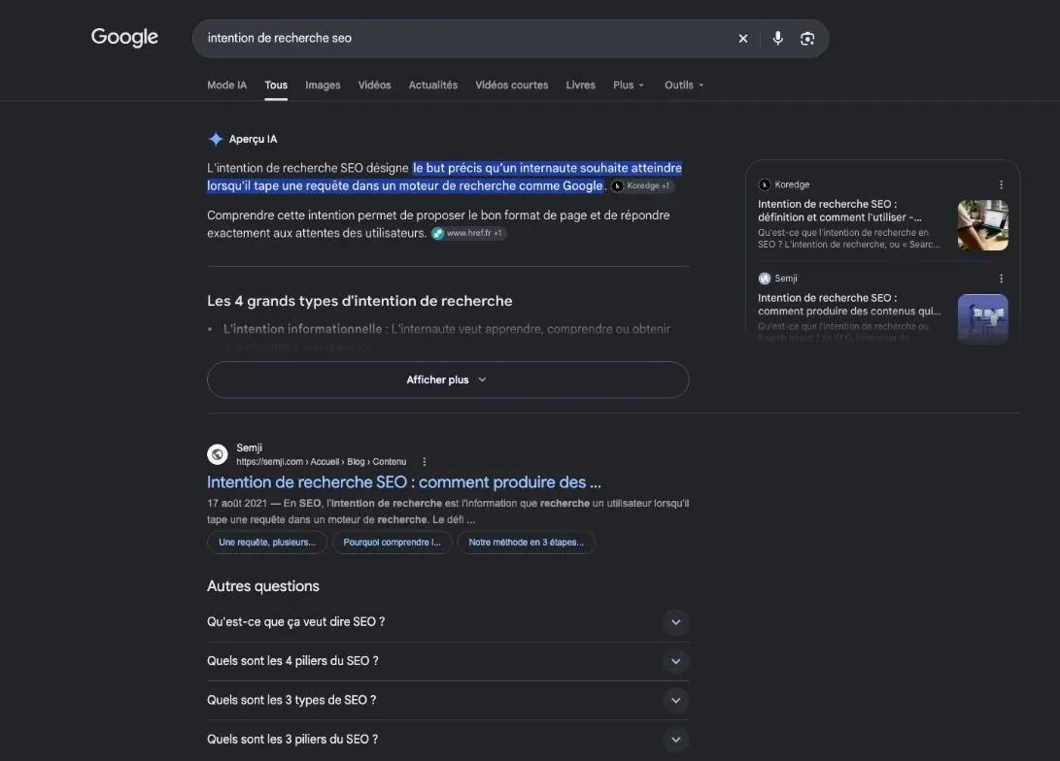Viewport: 1060px width, 761px height.
Task: Open the three-dot menu next to semji.com URL
Action: tap(424, 462)
